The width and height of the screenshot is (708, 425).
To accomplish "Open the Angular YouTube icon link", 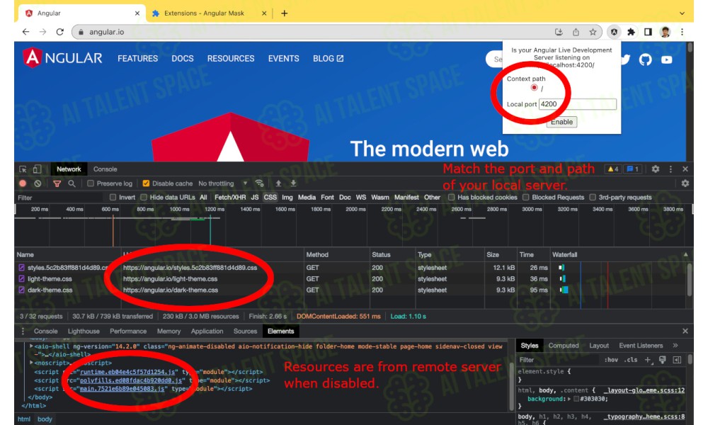I will [666, 59].
